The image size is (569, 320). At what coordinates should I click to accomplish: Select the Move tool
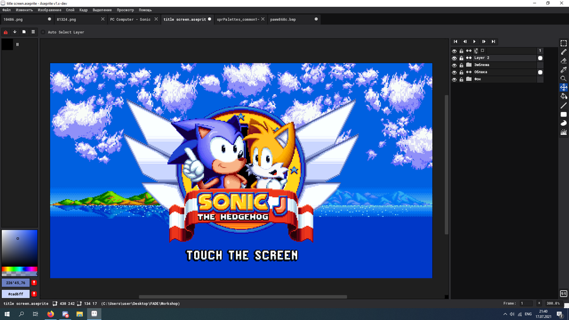point(563,87)
